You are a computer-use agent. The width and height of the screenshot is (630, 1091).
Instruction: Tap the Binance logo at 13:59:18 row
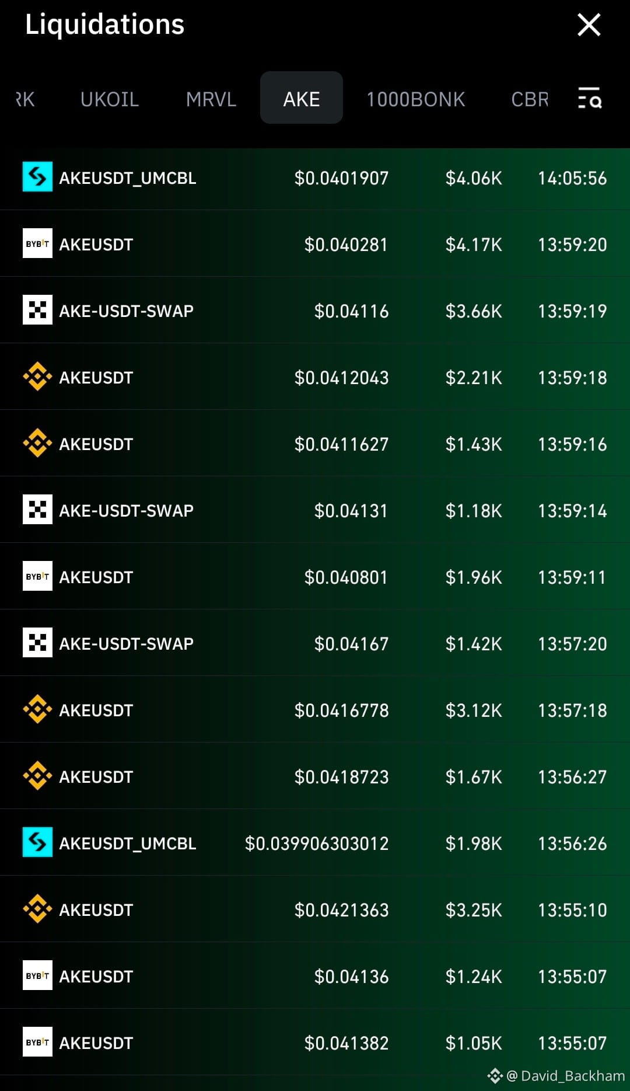37,377
